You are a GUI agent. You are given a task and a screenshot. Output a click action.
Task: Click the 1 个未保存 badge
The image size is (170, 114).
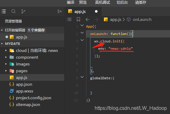click(36, 30)
